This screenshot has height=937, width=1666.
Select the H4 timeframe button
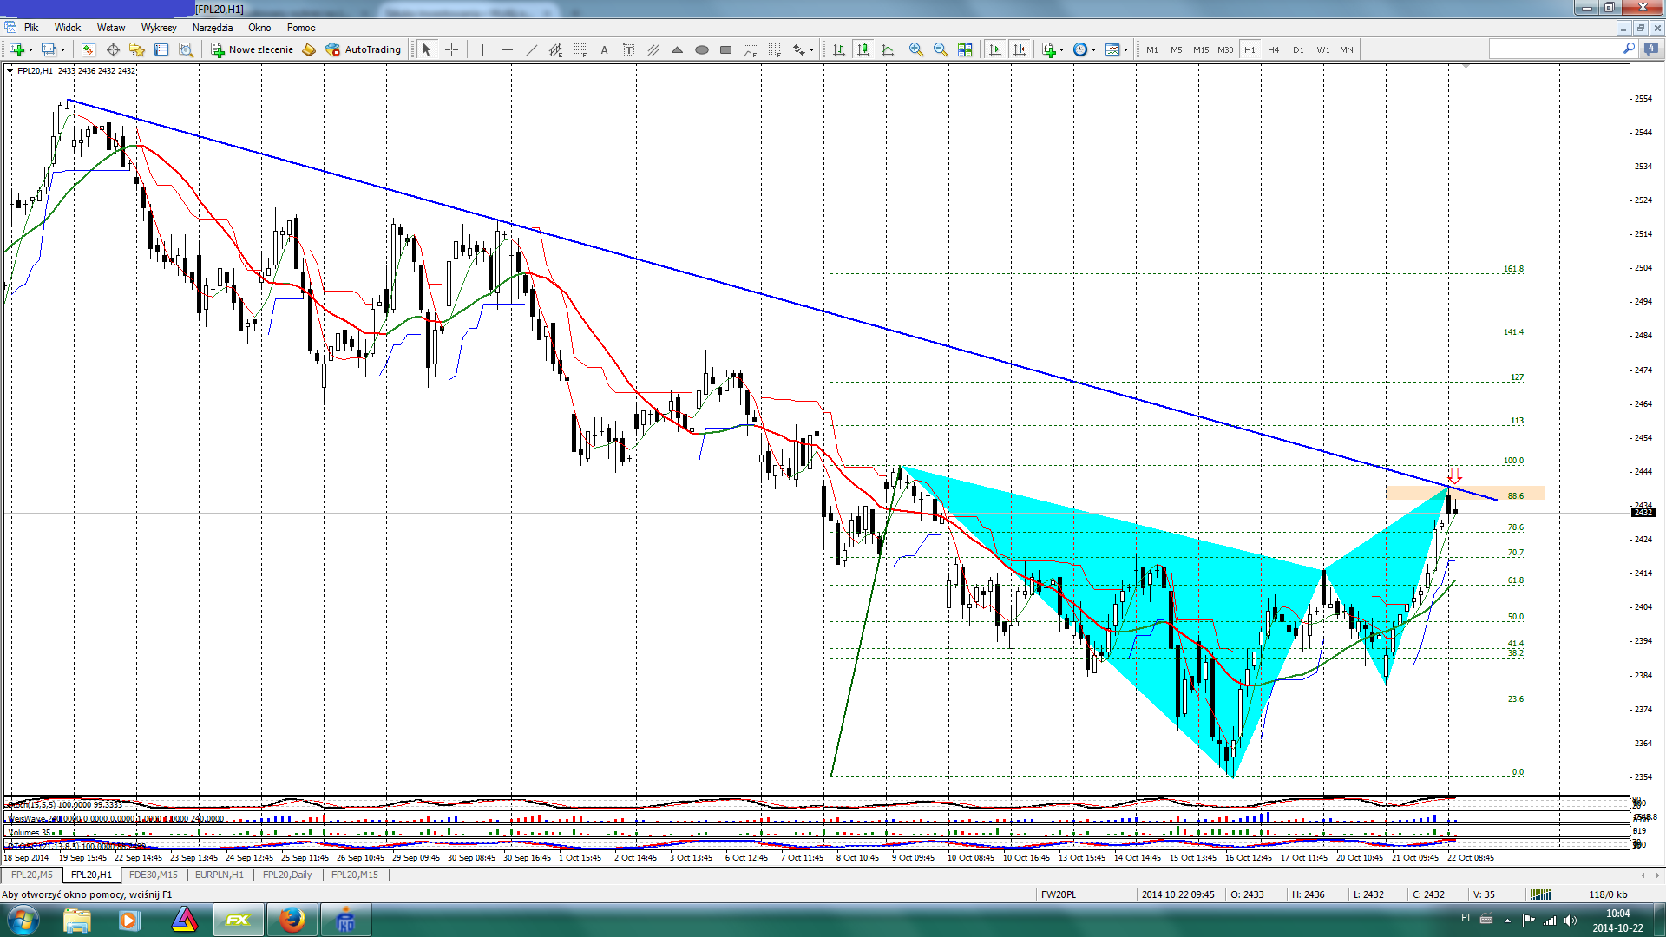coord(1273,49)
